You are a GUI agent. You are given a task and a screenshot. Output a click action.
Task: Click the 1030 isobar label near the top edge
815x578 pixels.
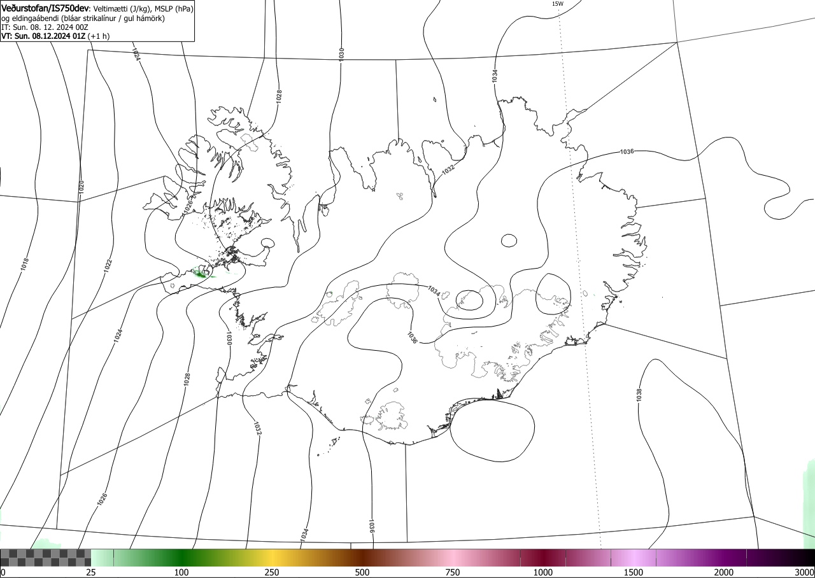[x=341, y=53]
